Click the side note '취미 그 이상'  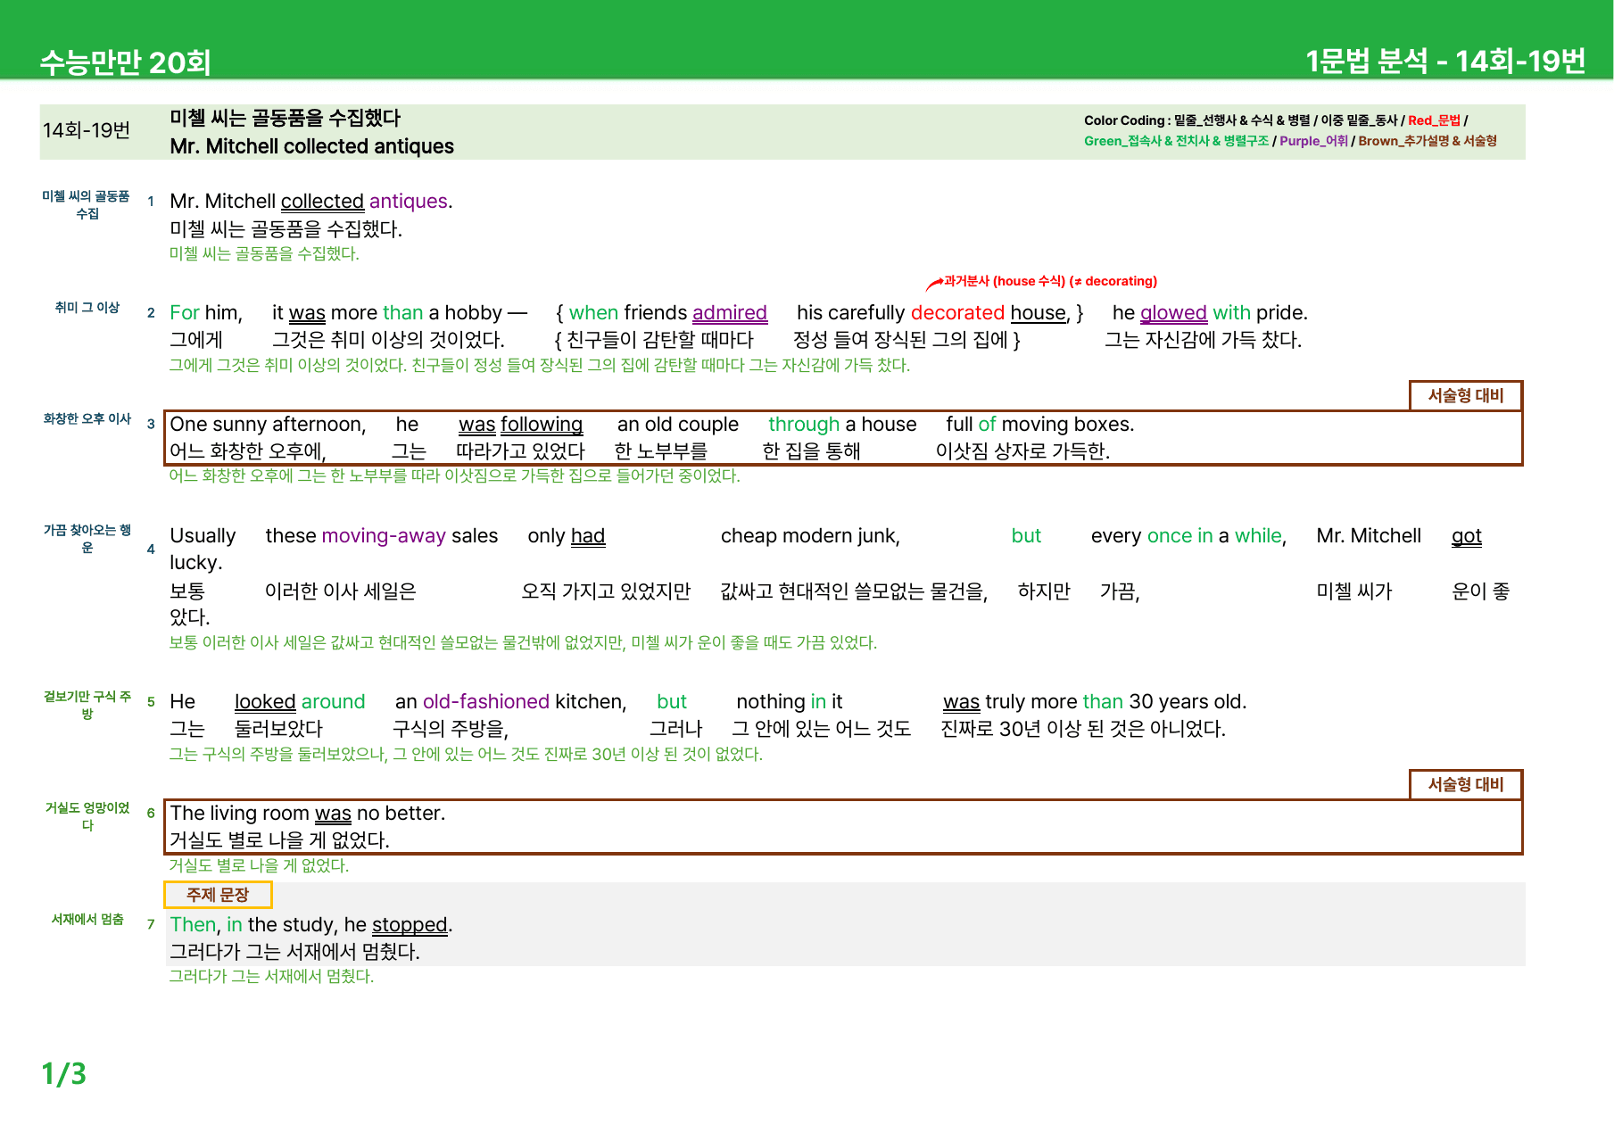pos(87,307)
